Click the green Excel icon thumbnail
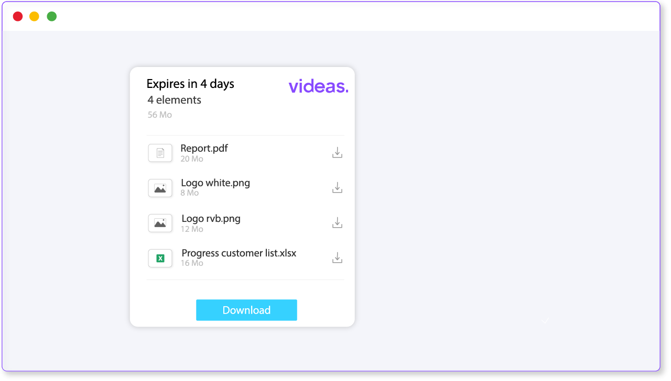 [x=160, y=258]
